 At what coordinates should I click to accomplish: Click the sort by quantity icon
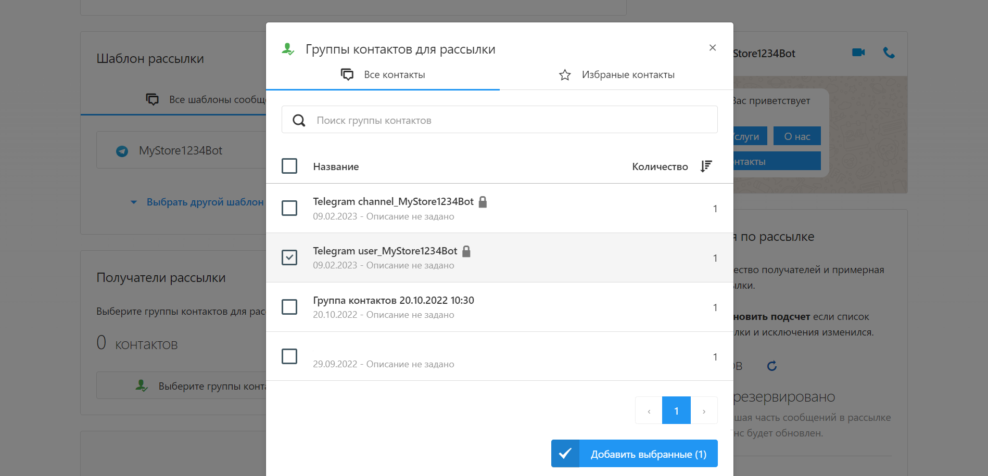pos(706,166)
